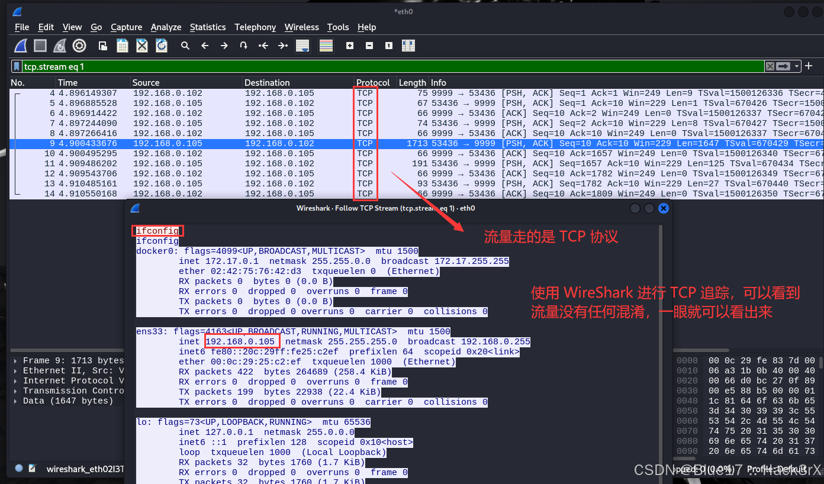Image resolution: width=824 pixels, height=484 pixels.
Task: Close this capture file icon
Action: [142, 46]
